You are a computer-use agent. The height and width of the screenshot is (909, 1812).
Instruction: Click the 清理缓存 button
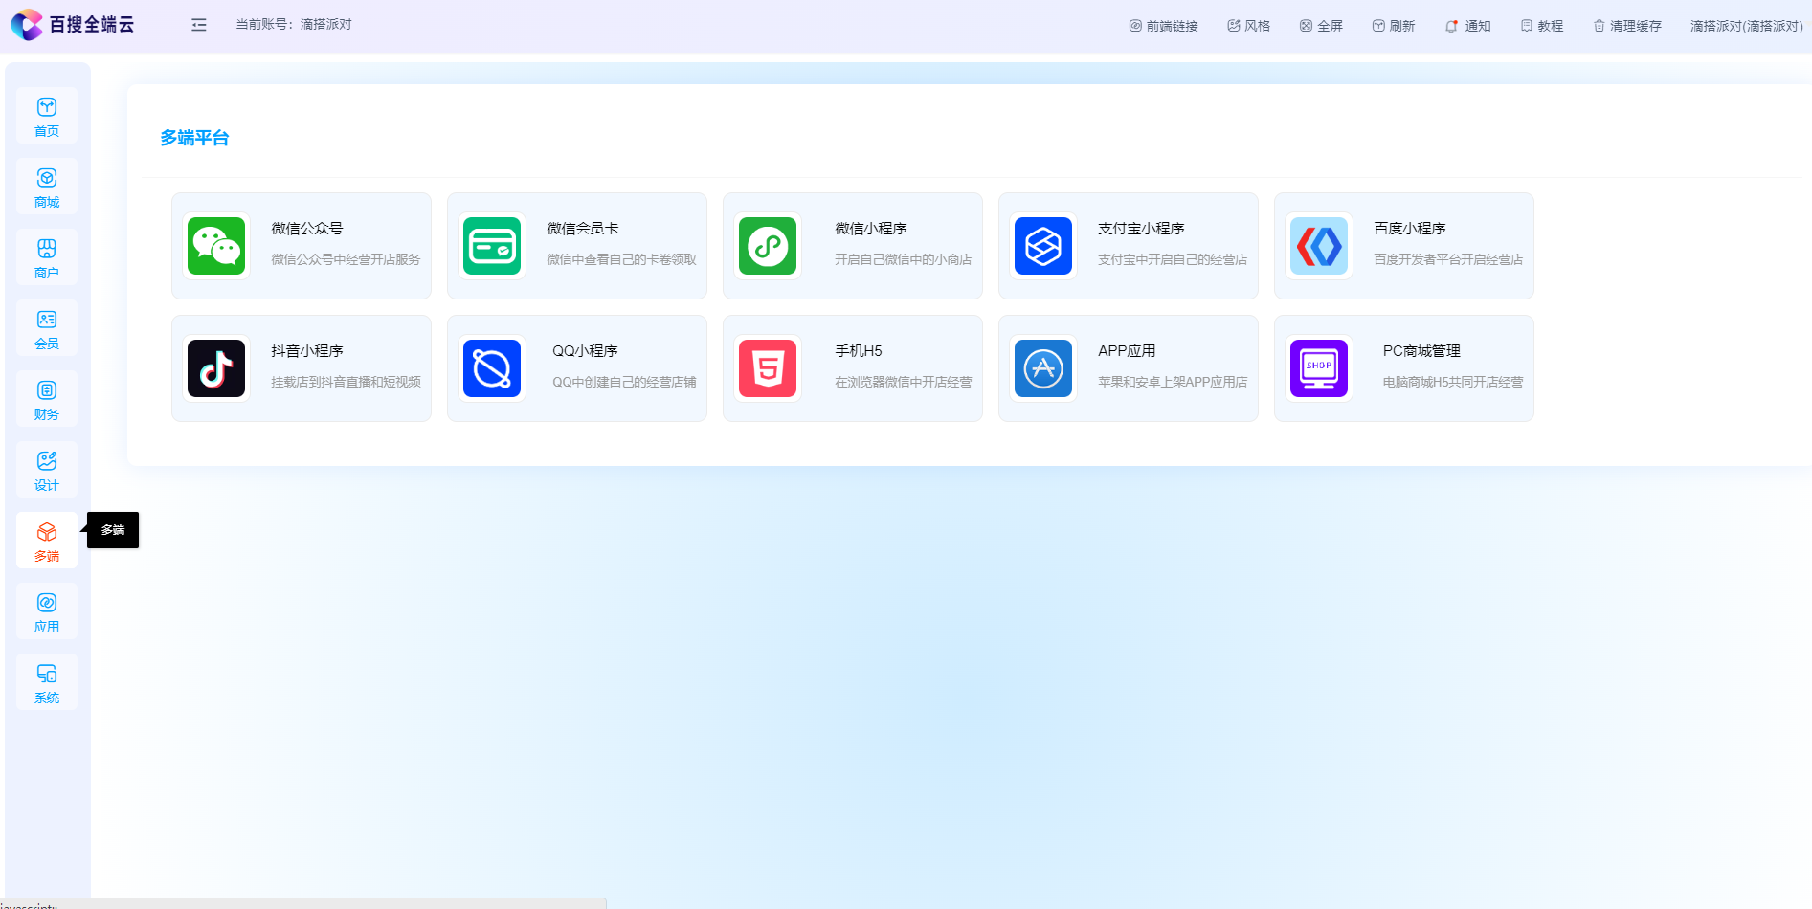1626,26
